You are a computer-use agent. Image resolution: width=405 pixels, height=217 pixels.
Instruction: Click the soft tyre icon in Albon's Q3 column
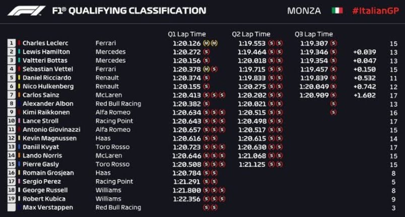332,104
